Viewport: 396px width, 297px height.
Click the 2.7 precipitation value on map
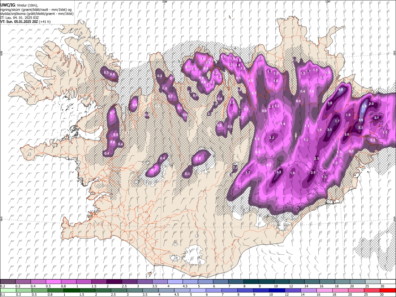tap(337, 121)
